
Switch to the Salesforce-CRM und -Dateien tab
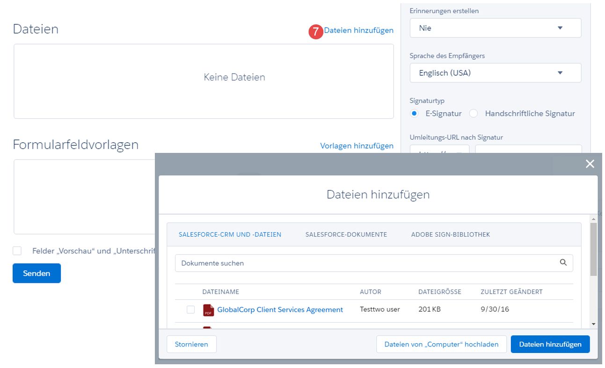(x=230, y=235)
